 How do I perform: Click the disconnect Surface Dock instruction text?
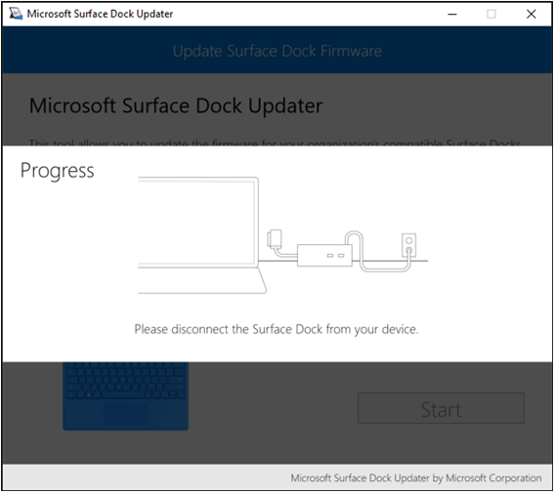coord(277,329)
